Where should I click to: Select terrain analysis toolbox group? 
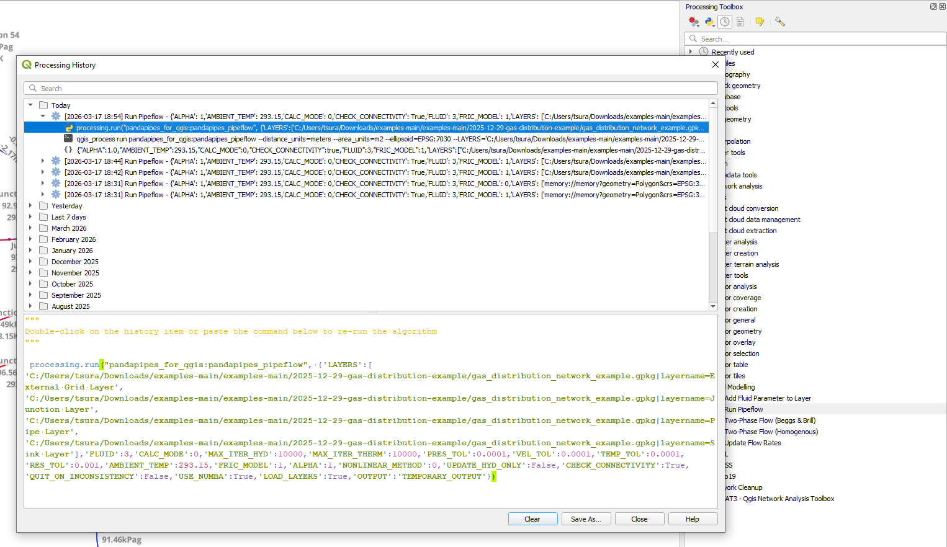(x=752, y=264)
